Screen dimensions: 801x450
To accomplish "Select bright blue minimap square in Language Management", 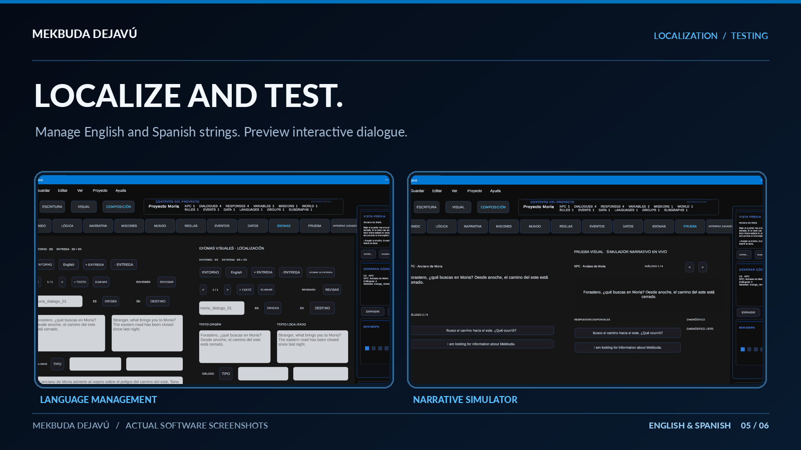I will [367, 348].
